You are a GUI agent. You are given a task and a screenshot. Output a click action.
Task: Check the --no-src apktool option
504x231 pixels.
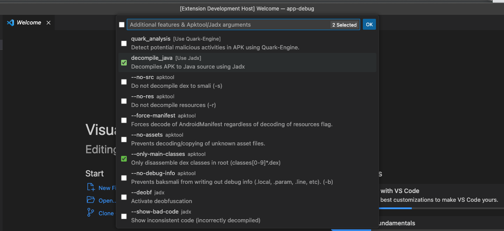tap(124, 82)
